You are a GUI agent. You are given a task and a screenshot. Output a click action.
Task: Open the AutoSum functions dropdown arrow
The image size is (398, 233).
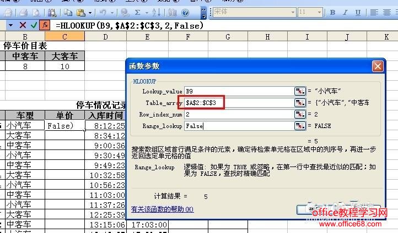pyautogui.click(x=147, y=13)
